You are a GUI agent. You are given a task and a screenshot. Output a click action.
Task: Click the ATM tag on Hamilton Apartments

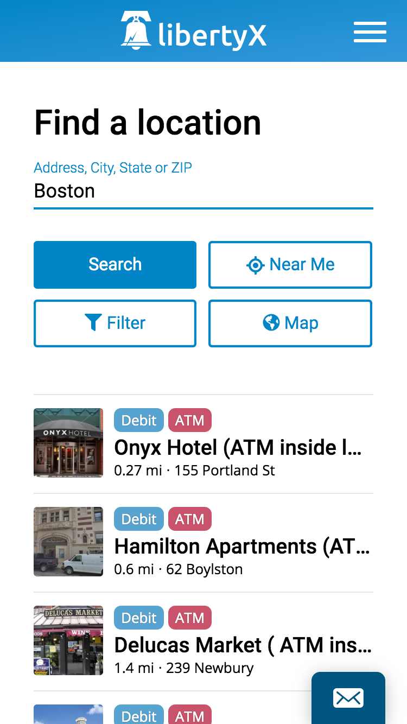click(189, 519)
